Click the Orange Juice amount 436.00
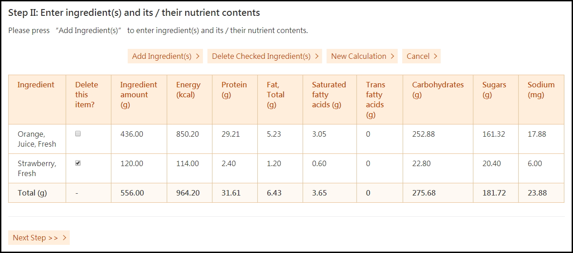This screenshot has width=573, height=253. click(132, 134)
